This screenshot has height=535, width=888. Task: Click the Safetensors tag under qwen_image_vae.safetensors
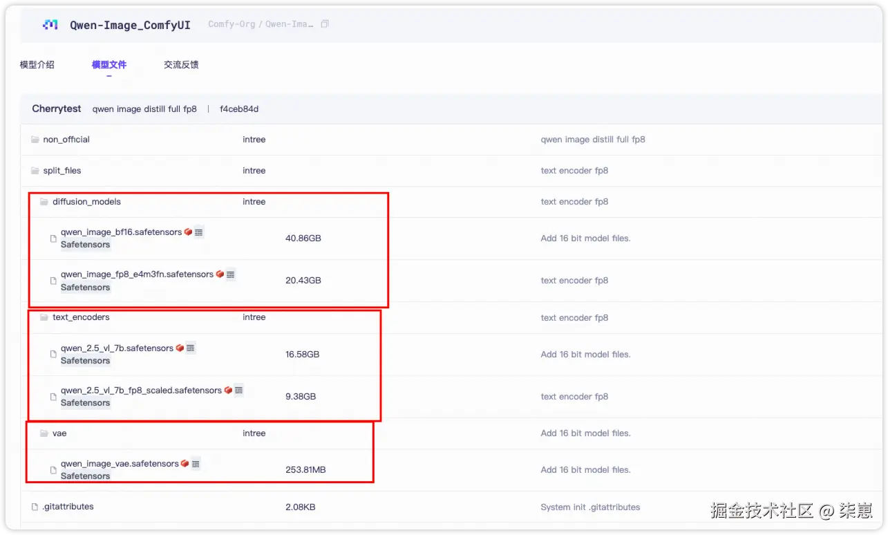pyautogui.click(x=86, y=476)
